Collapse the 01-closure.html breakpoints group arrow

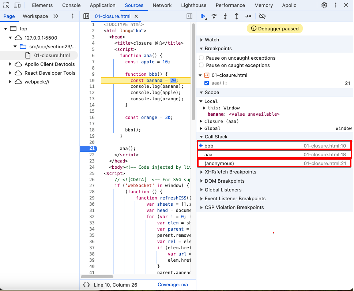pos(200,75)
